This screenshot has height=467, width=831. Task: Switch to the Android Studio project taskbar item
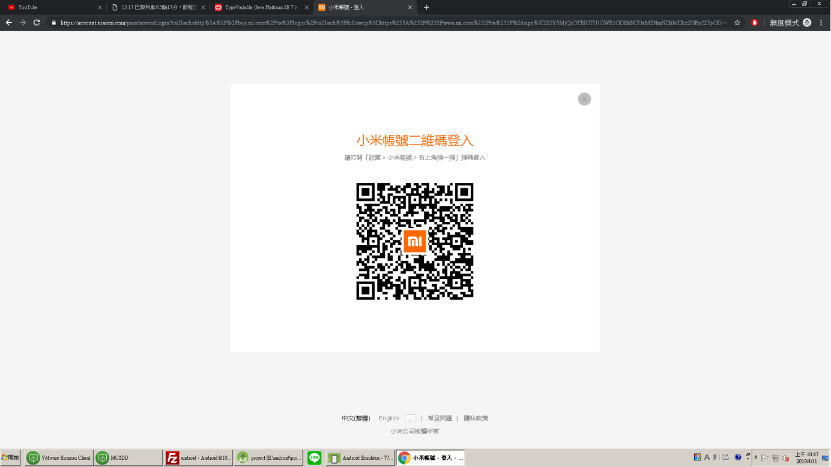pyautogui.click(x=268, y=457)
